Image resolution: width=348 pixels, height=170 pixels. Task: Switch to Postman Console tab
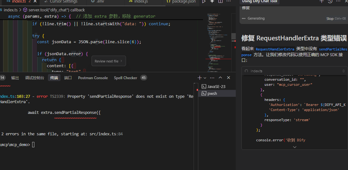click(93, 78)
